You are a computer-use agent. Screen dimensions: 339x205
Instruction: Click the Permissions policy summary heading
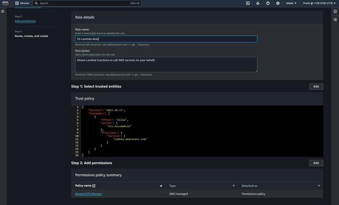click(98, 175)
